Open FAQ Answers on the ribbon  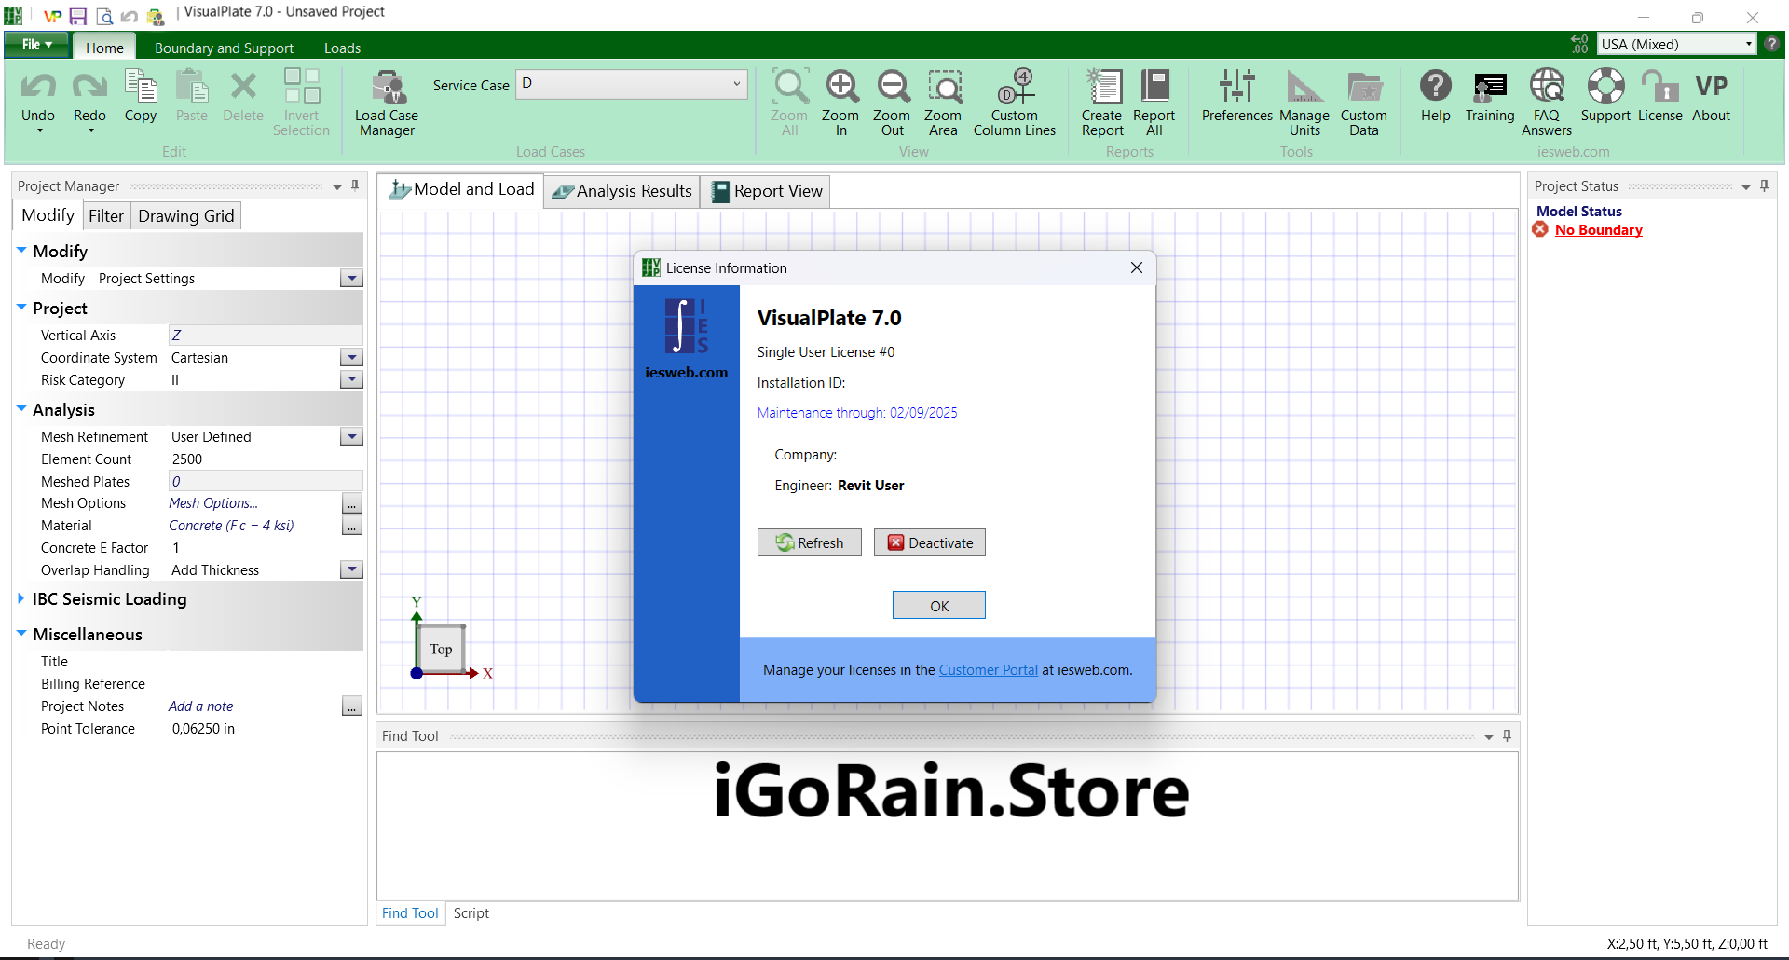tap(1547, 103)
